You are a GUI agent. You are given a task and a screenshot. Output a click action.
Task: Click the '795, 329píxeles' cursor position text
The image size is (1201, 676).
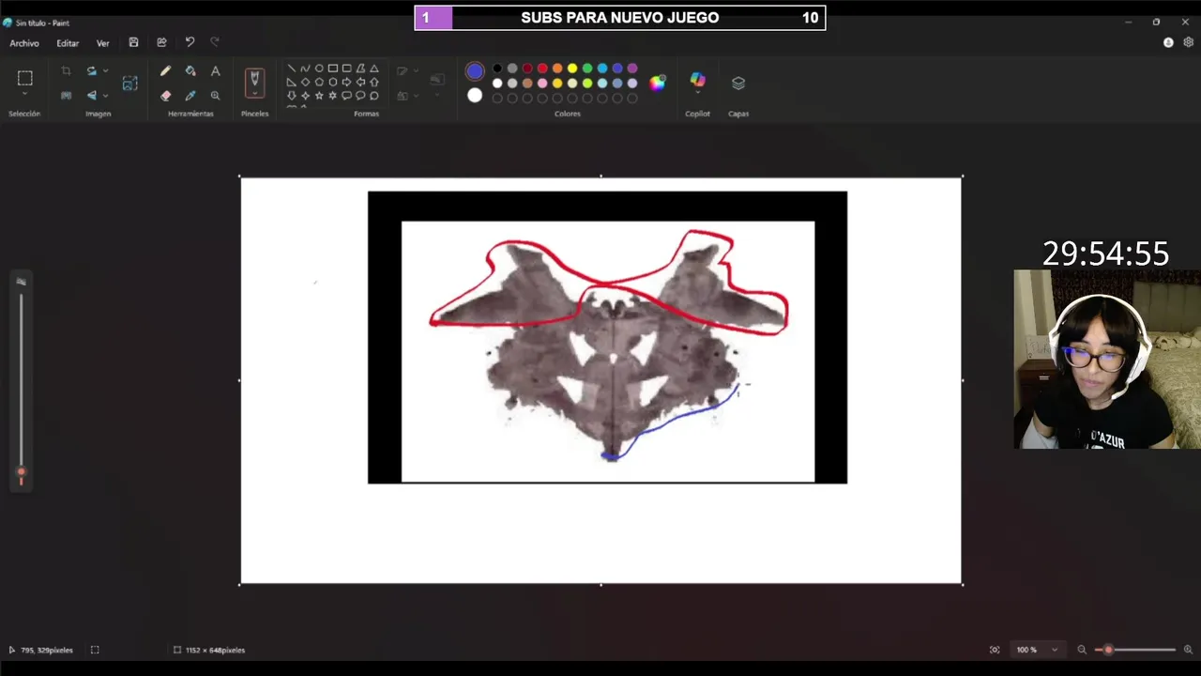(x=47, y=650)
